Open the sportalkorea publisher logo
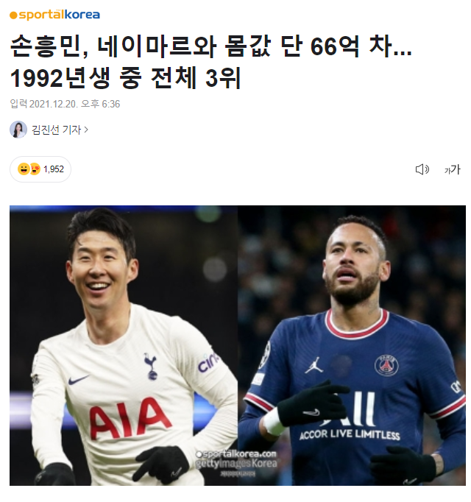471x502 pixels. (x=54, y=15)
